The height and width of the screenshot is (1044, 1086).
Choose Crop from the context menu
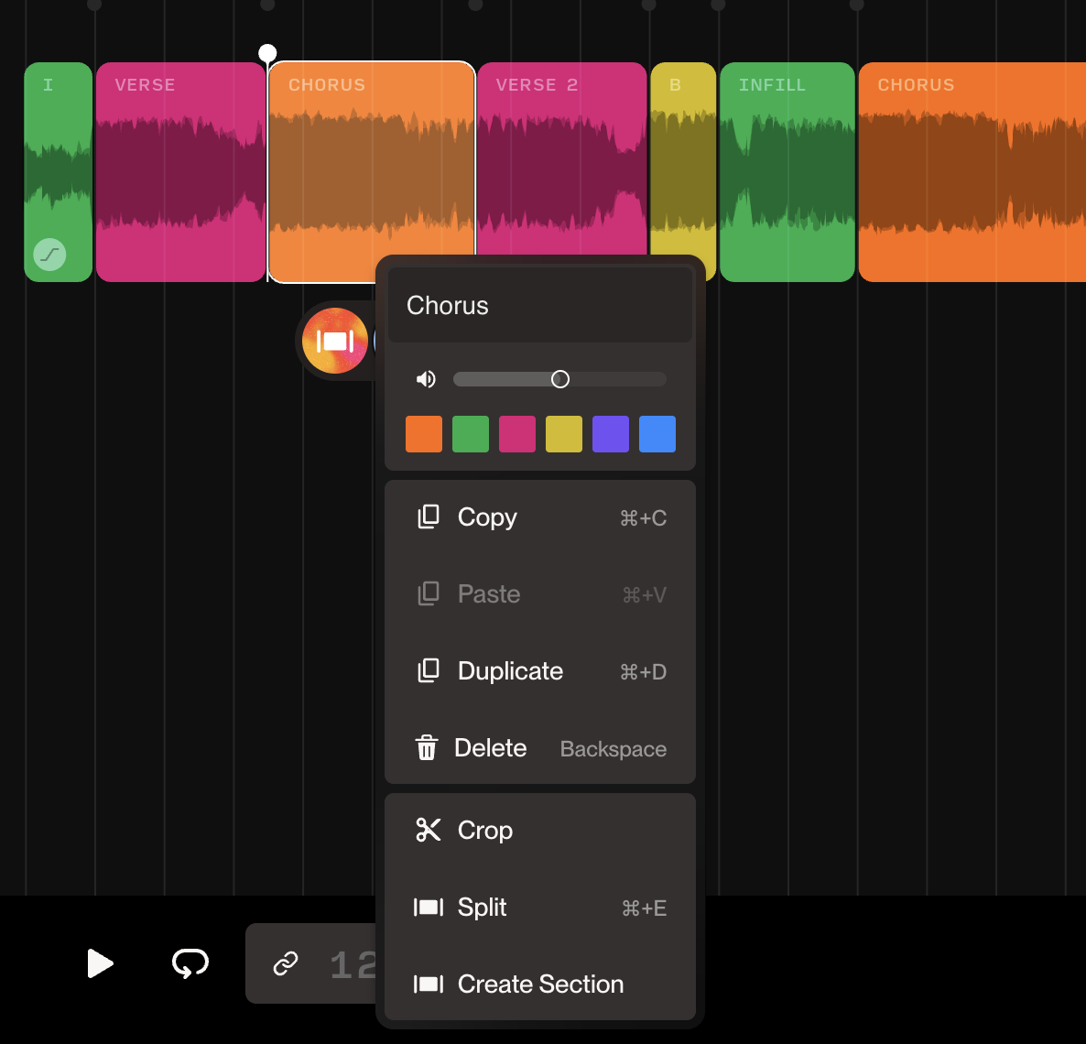[540, 830]
